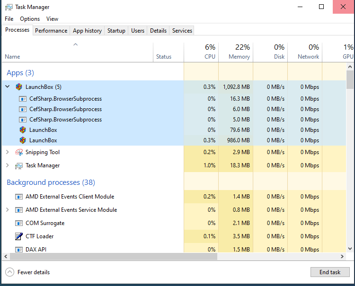This screenshot has width=355, height=286.
Task: Sort by the Disk column header
Action: click(270, 52)
